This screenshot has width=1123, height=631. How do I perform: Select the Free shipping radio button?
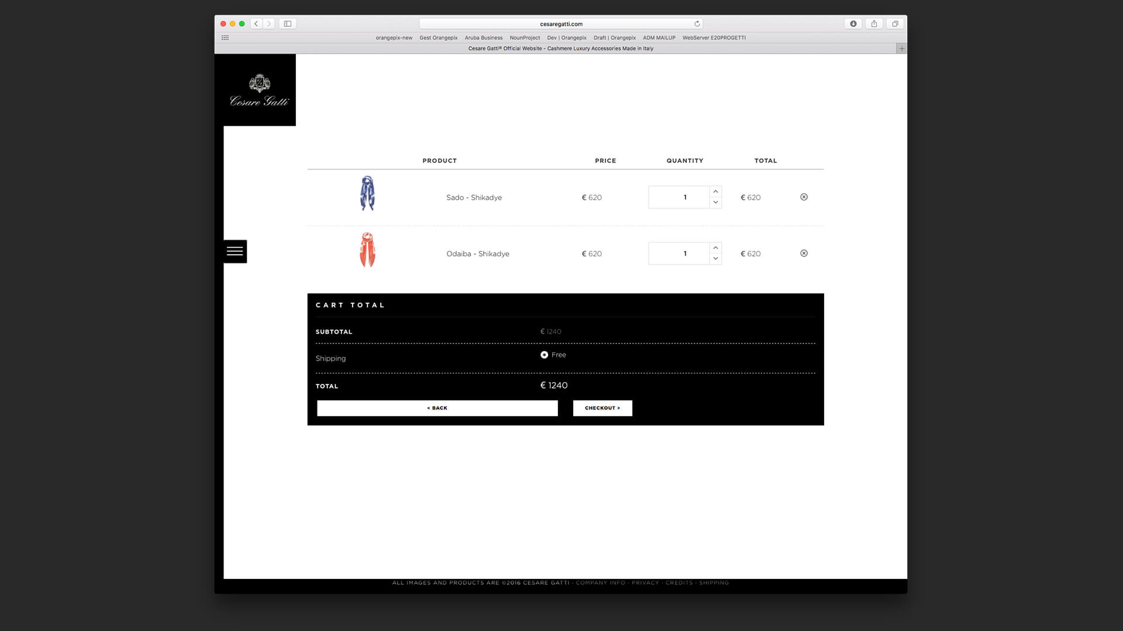pyautogui.click(x=544, y=355)
